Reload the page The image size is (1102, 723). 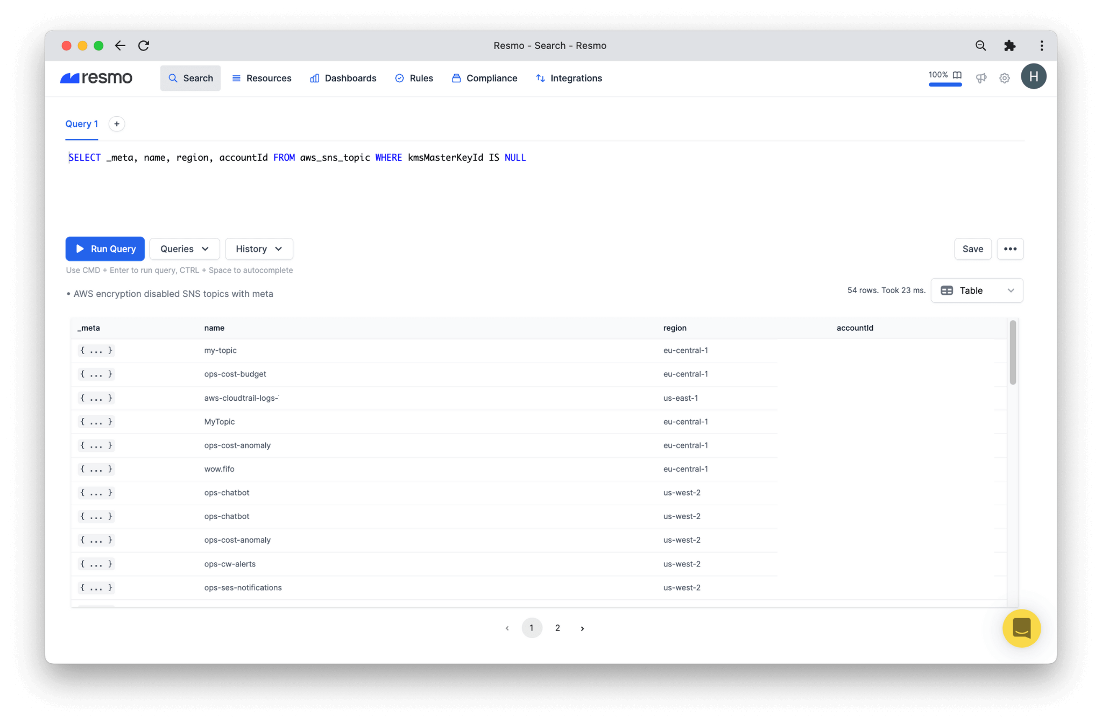144,46
